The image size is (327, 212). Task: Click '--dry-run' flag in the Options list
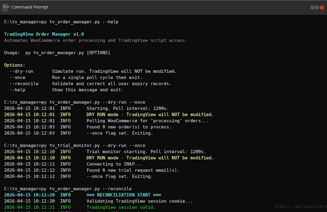tap(22, 71)
